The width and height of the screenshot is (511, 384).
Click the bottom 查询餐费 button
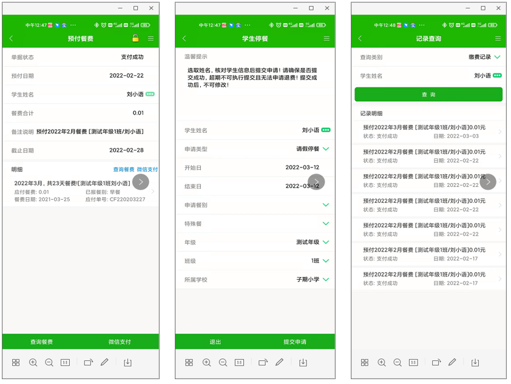[41, 342]
